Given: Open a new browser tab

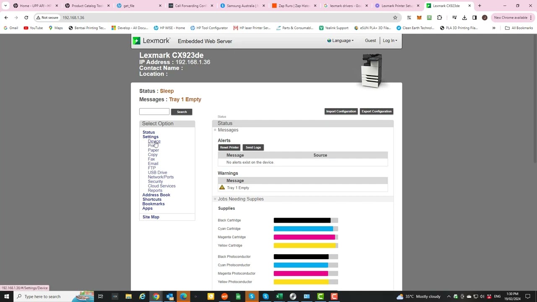Looking at the screenshot, I should 480,6.
